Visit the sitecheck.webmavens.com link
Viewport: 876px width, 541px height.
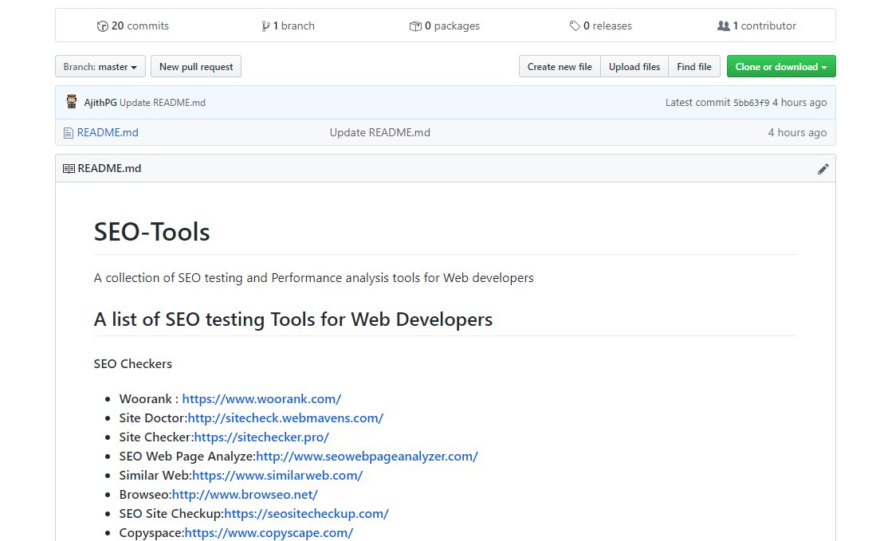pyautogui.click(x=285, y=418)
